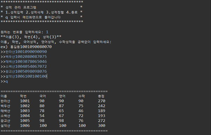The width and height of the screenshot is (211, 135).
Task: Click English score '87' in 백두산 row
Action: coord(61,106)
